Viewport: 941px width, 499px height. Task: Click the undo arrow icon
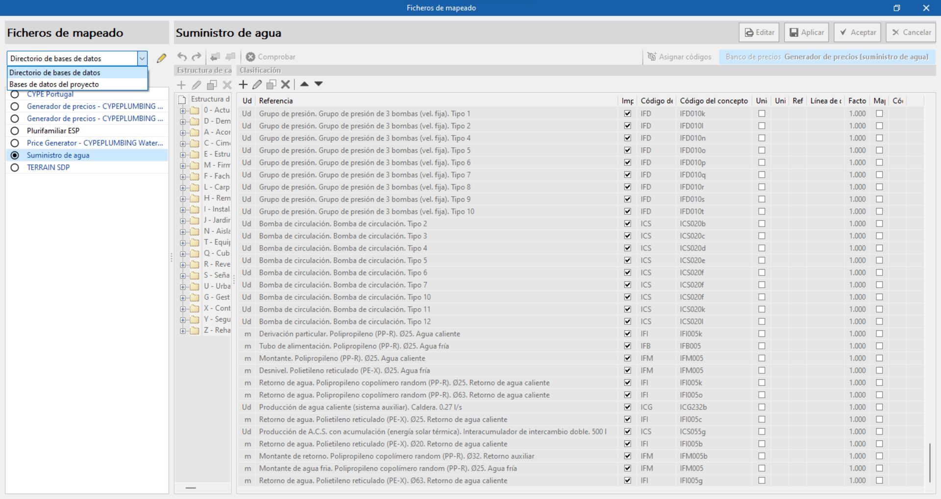[x=182, y=57]
